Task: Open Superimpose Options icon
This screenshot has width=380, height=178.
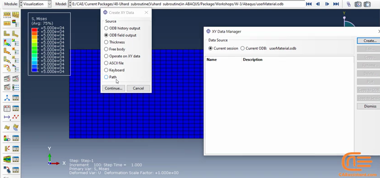Action: (x=15, y=68)
